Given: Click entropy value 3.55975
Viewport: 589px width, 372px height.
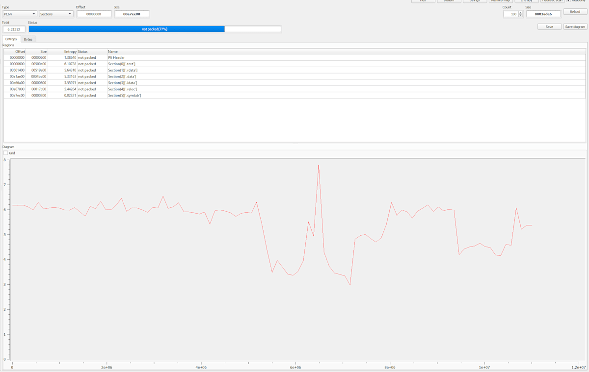Looking at the screenshot, I should (x=70, y=83).
